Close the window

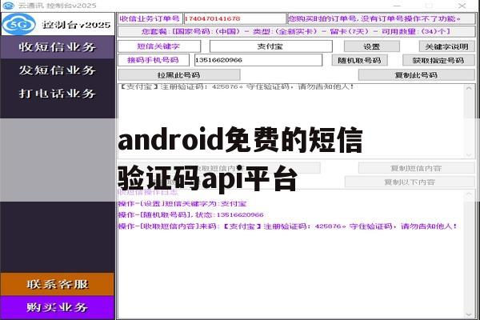pos(462,6)
